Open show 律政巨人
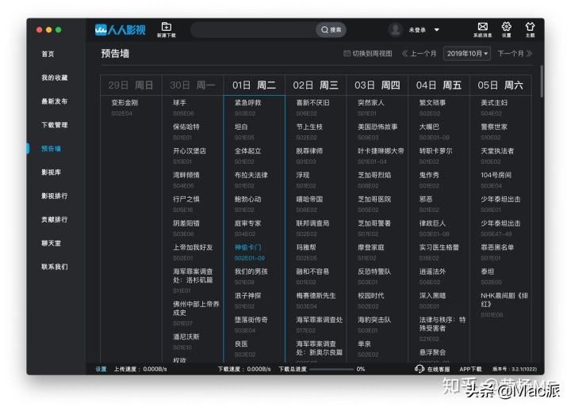This screenshot has width=571, height=410. pos(432,223)
